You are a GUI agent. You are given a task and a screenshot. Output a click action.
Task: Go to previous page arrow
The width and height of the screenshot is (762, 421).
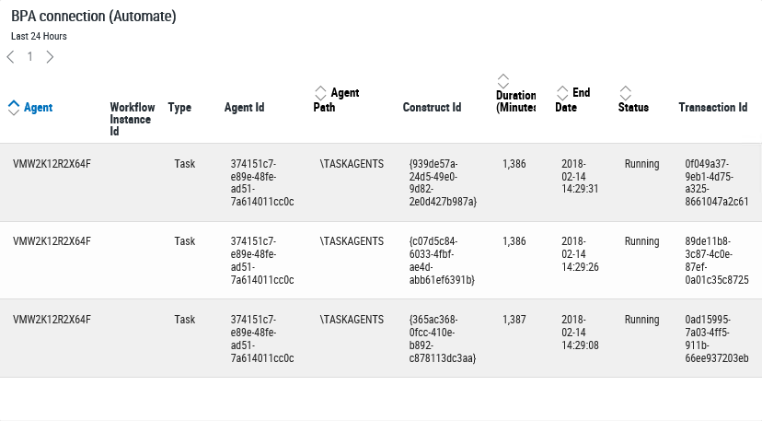[x=11, y=57]
